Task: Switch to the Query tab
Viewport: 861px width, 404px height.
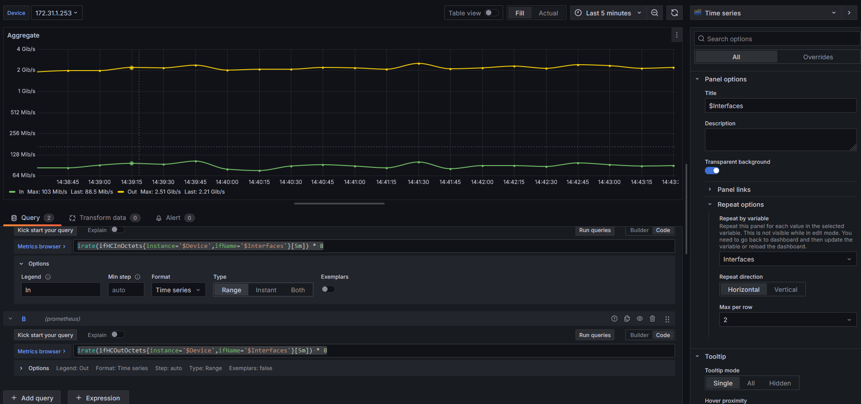Action: (32, 218)
